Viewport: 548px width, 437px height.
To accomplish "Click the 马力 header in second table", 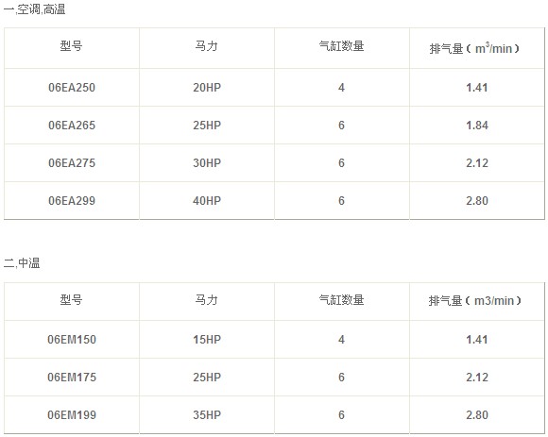I will coord(207,300).
